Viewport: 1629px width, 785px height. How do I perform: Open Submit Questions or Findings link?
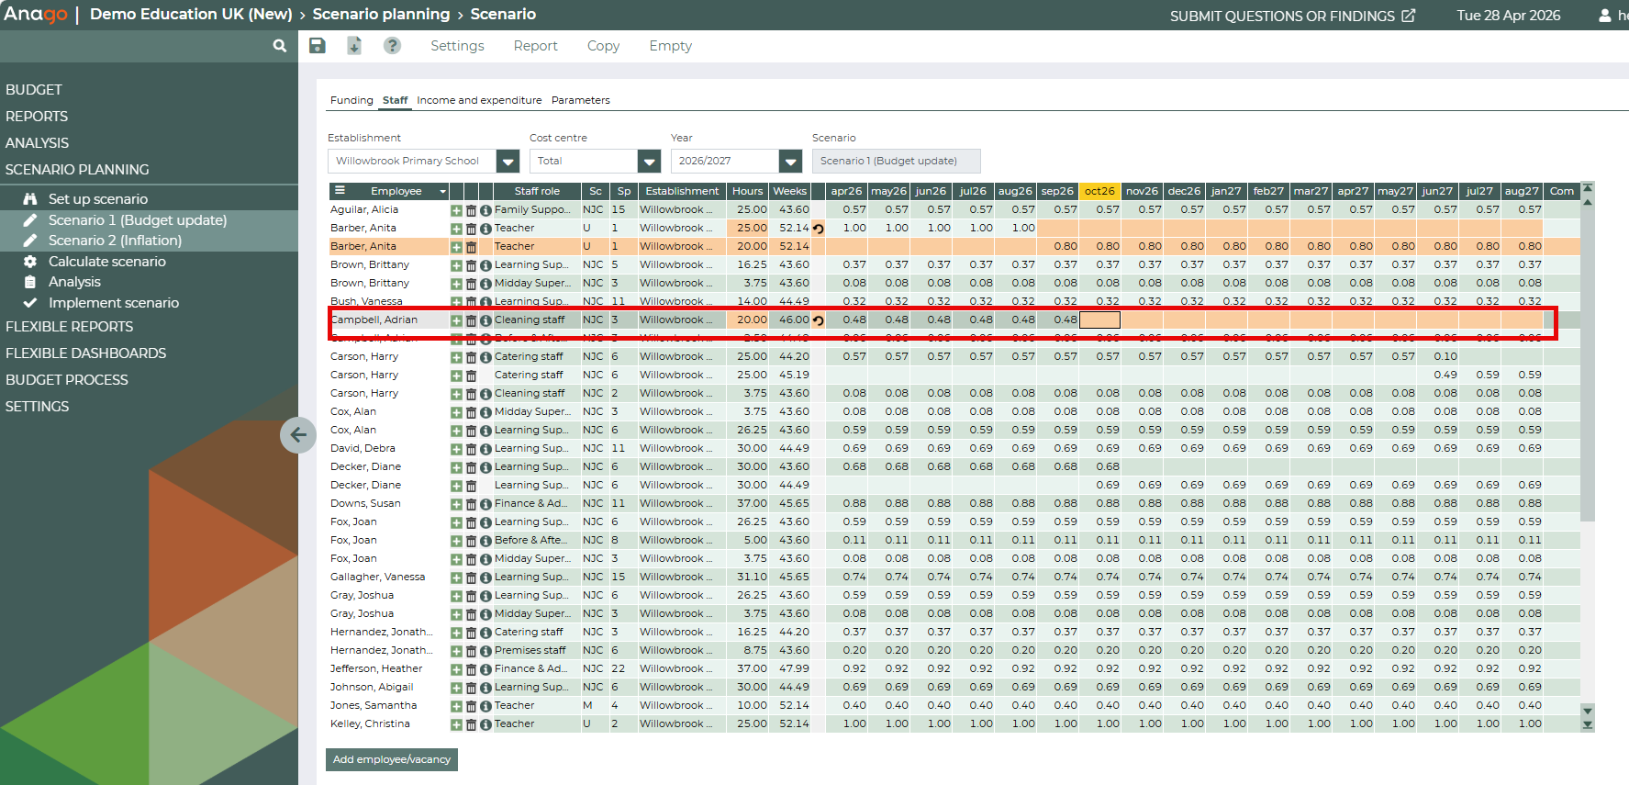[x=1292, y=16]
